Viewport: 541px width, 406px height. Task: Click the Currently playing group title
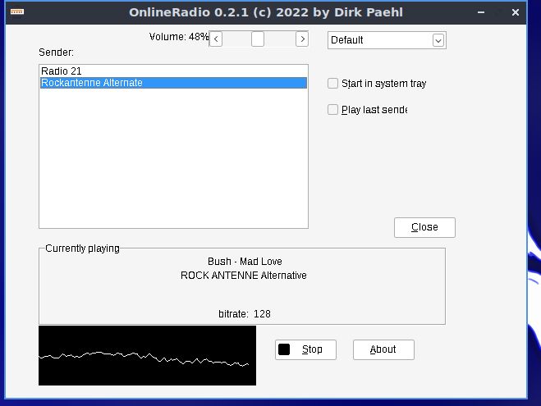(x=82, y=249)
